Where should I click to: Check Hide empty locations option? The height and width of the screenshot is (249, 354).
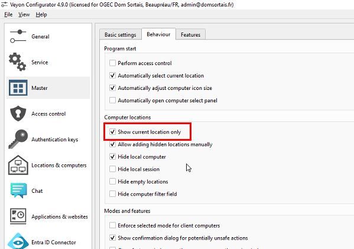tap(112, 182)
